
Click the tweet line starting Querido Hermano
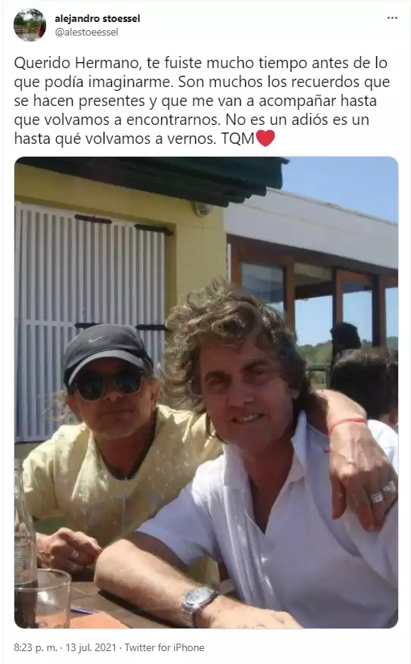tap(201, 63)
